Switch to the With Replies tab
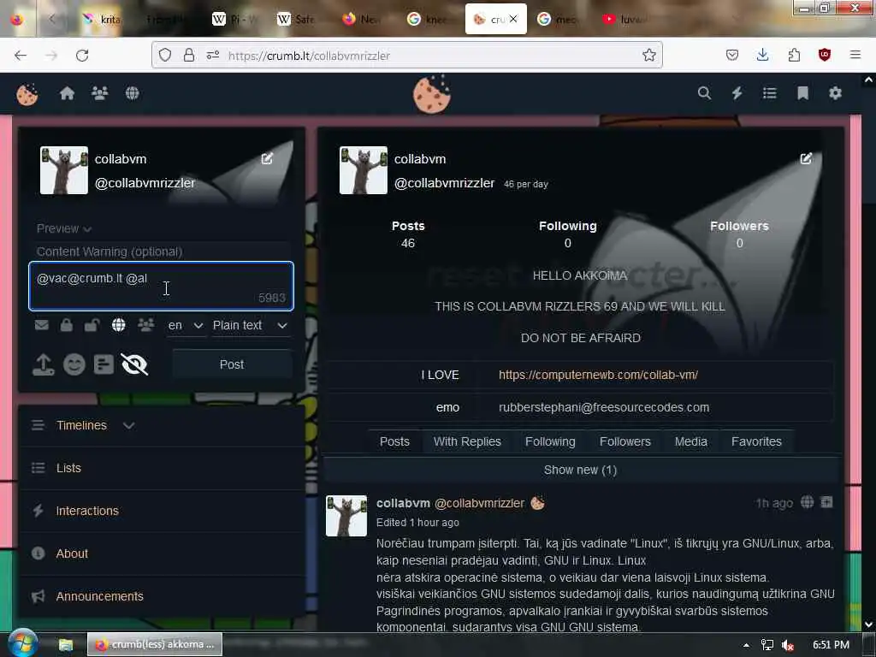 (x=467, y=441)
